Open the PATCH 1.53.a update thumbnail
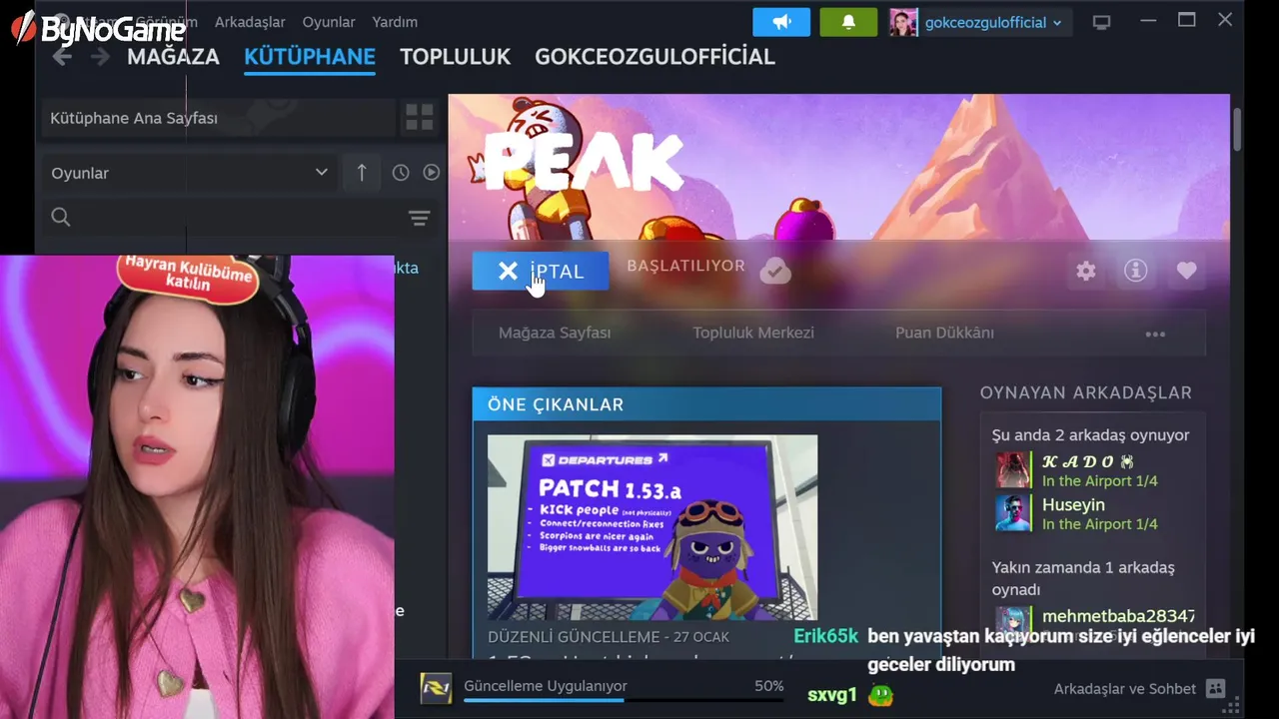 (652, 527)
